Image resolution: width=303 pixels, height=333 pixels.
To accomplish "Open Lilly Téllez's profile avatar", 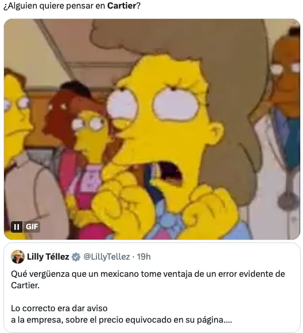I will tap(18, 257).
